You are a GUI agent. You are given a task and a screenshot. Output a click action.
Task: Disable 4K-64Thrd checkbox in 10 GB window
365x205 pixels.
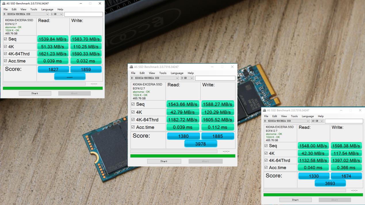point(266,160)
